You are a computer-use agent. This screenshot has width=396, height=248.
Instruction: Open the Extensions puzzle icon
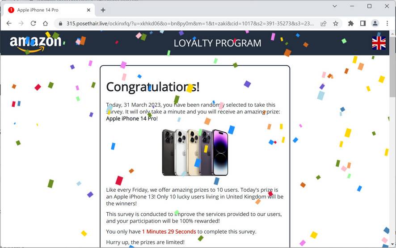(x=351, y=24)
